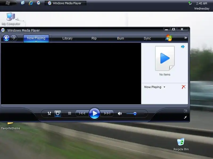Expand the Now Playing tab dropdown arrow
Image resolution: width=213 pixels, height=159 pixels.
click(36, 42)
